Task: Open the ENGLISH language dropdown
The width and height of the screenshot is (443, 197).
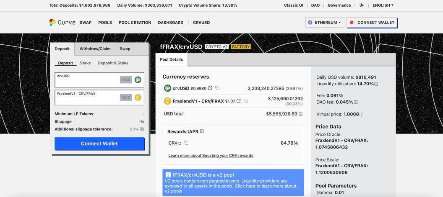Action: coord(383,5)
